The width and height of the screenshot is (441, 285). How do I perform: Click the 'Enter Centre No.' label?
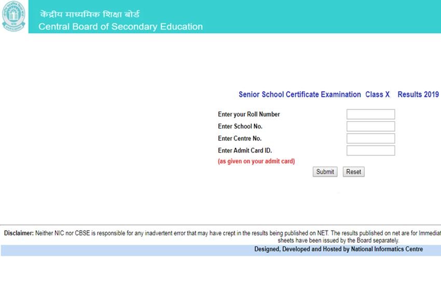pyautogui.click(x=240, y=138)
